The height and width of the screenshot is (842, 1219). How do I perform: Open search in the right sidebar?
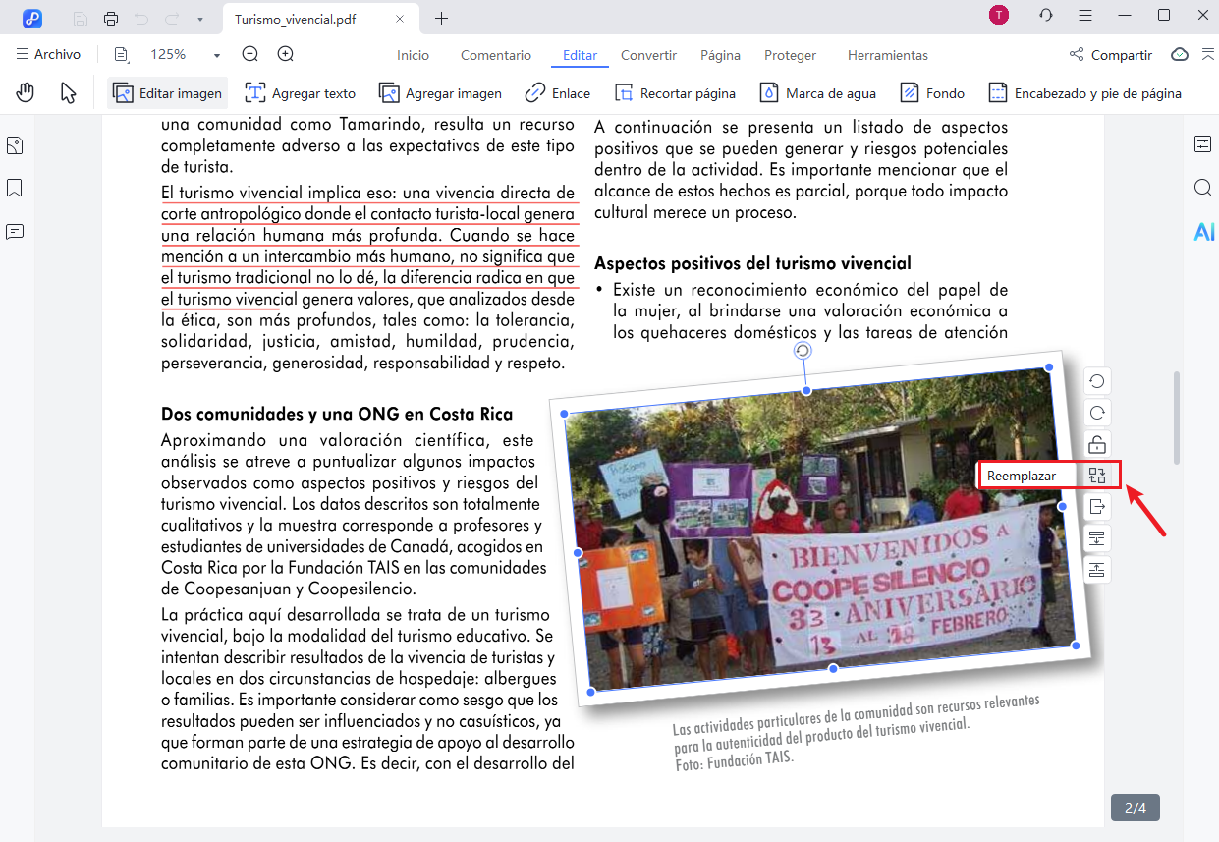pos(1202,187)
